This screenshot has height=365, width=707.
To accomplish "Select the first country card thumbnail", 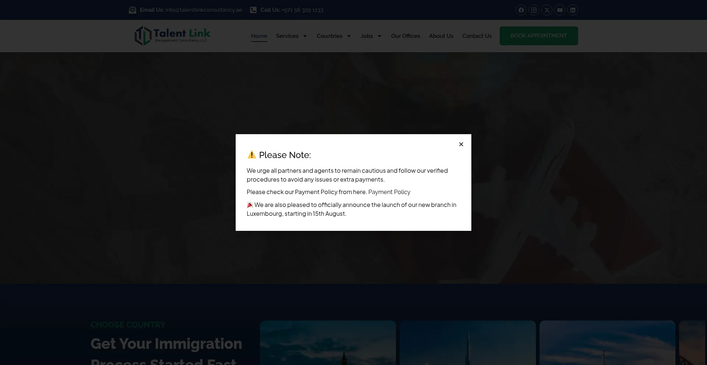I will [x=328, y=343].
